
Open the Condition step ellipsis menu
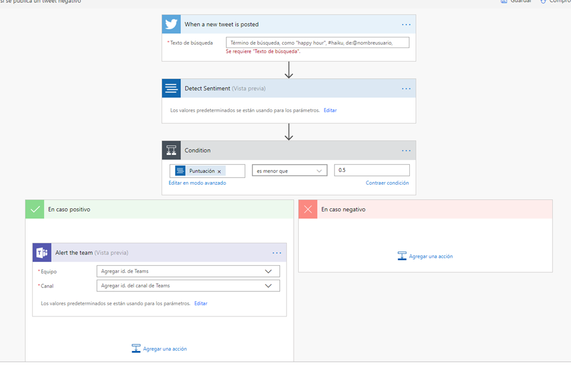(406, 151)
